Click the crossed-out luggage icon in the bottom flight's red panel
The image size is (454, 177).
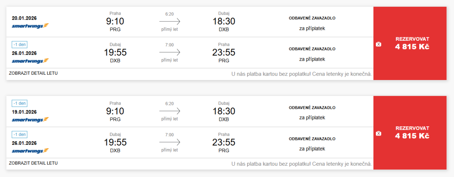click(x=379, y=133)
